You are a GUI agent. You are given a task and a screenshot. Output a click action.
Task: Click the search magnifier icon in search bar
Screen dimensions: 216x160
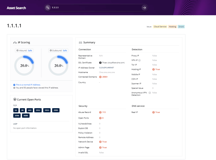pyautogui.click(x=48, y=8)
